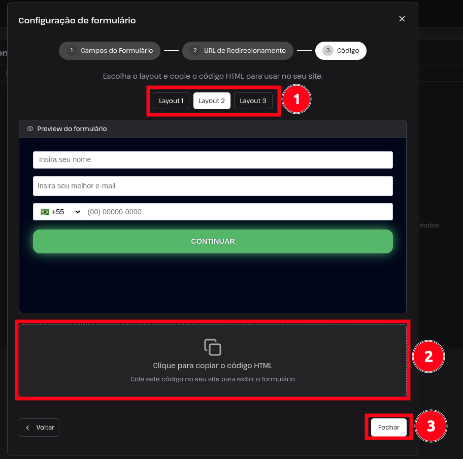Choose Layout 2
This screenshot has width=463, height=459.
click(212, 101)
